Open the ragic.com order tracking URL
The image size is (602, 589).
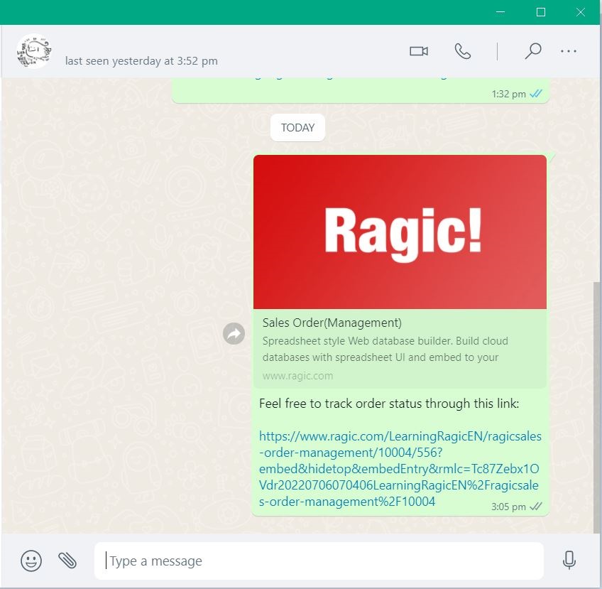(400, 469)
